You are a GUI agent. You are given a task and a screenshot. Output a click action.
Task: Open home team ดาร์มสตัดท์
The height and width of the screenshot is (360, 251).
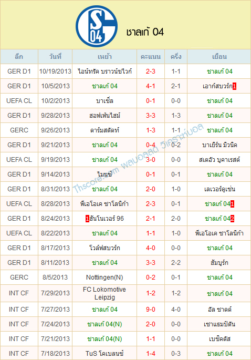point(104,130)
